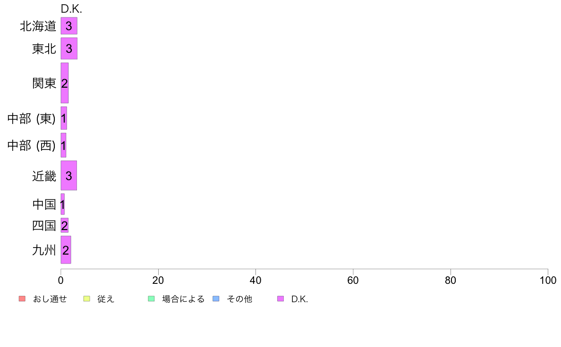Click the 100 axis tick label
The width and height of the screenshot is (561, 347).
point(548,280)
